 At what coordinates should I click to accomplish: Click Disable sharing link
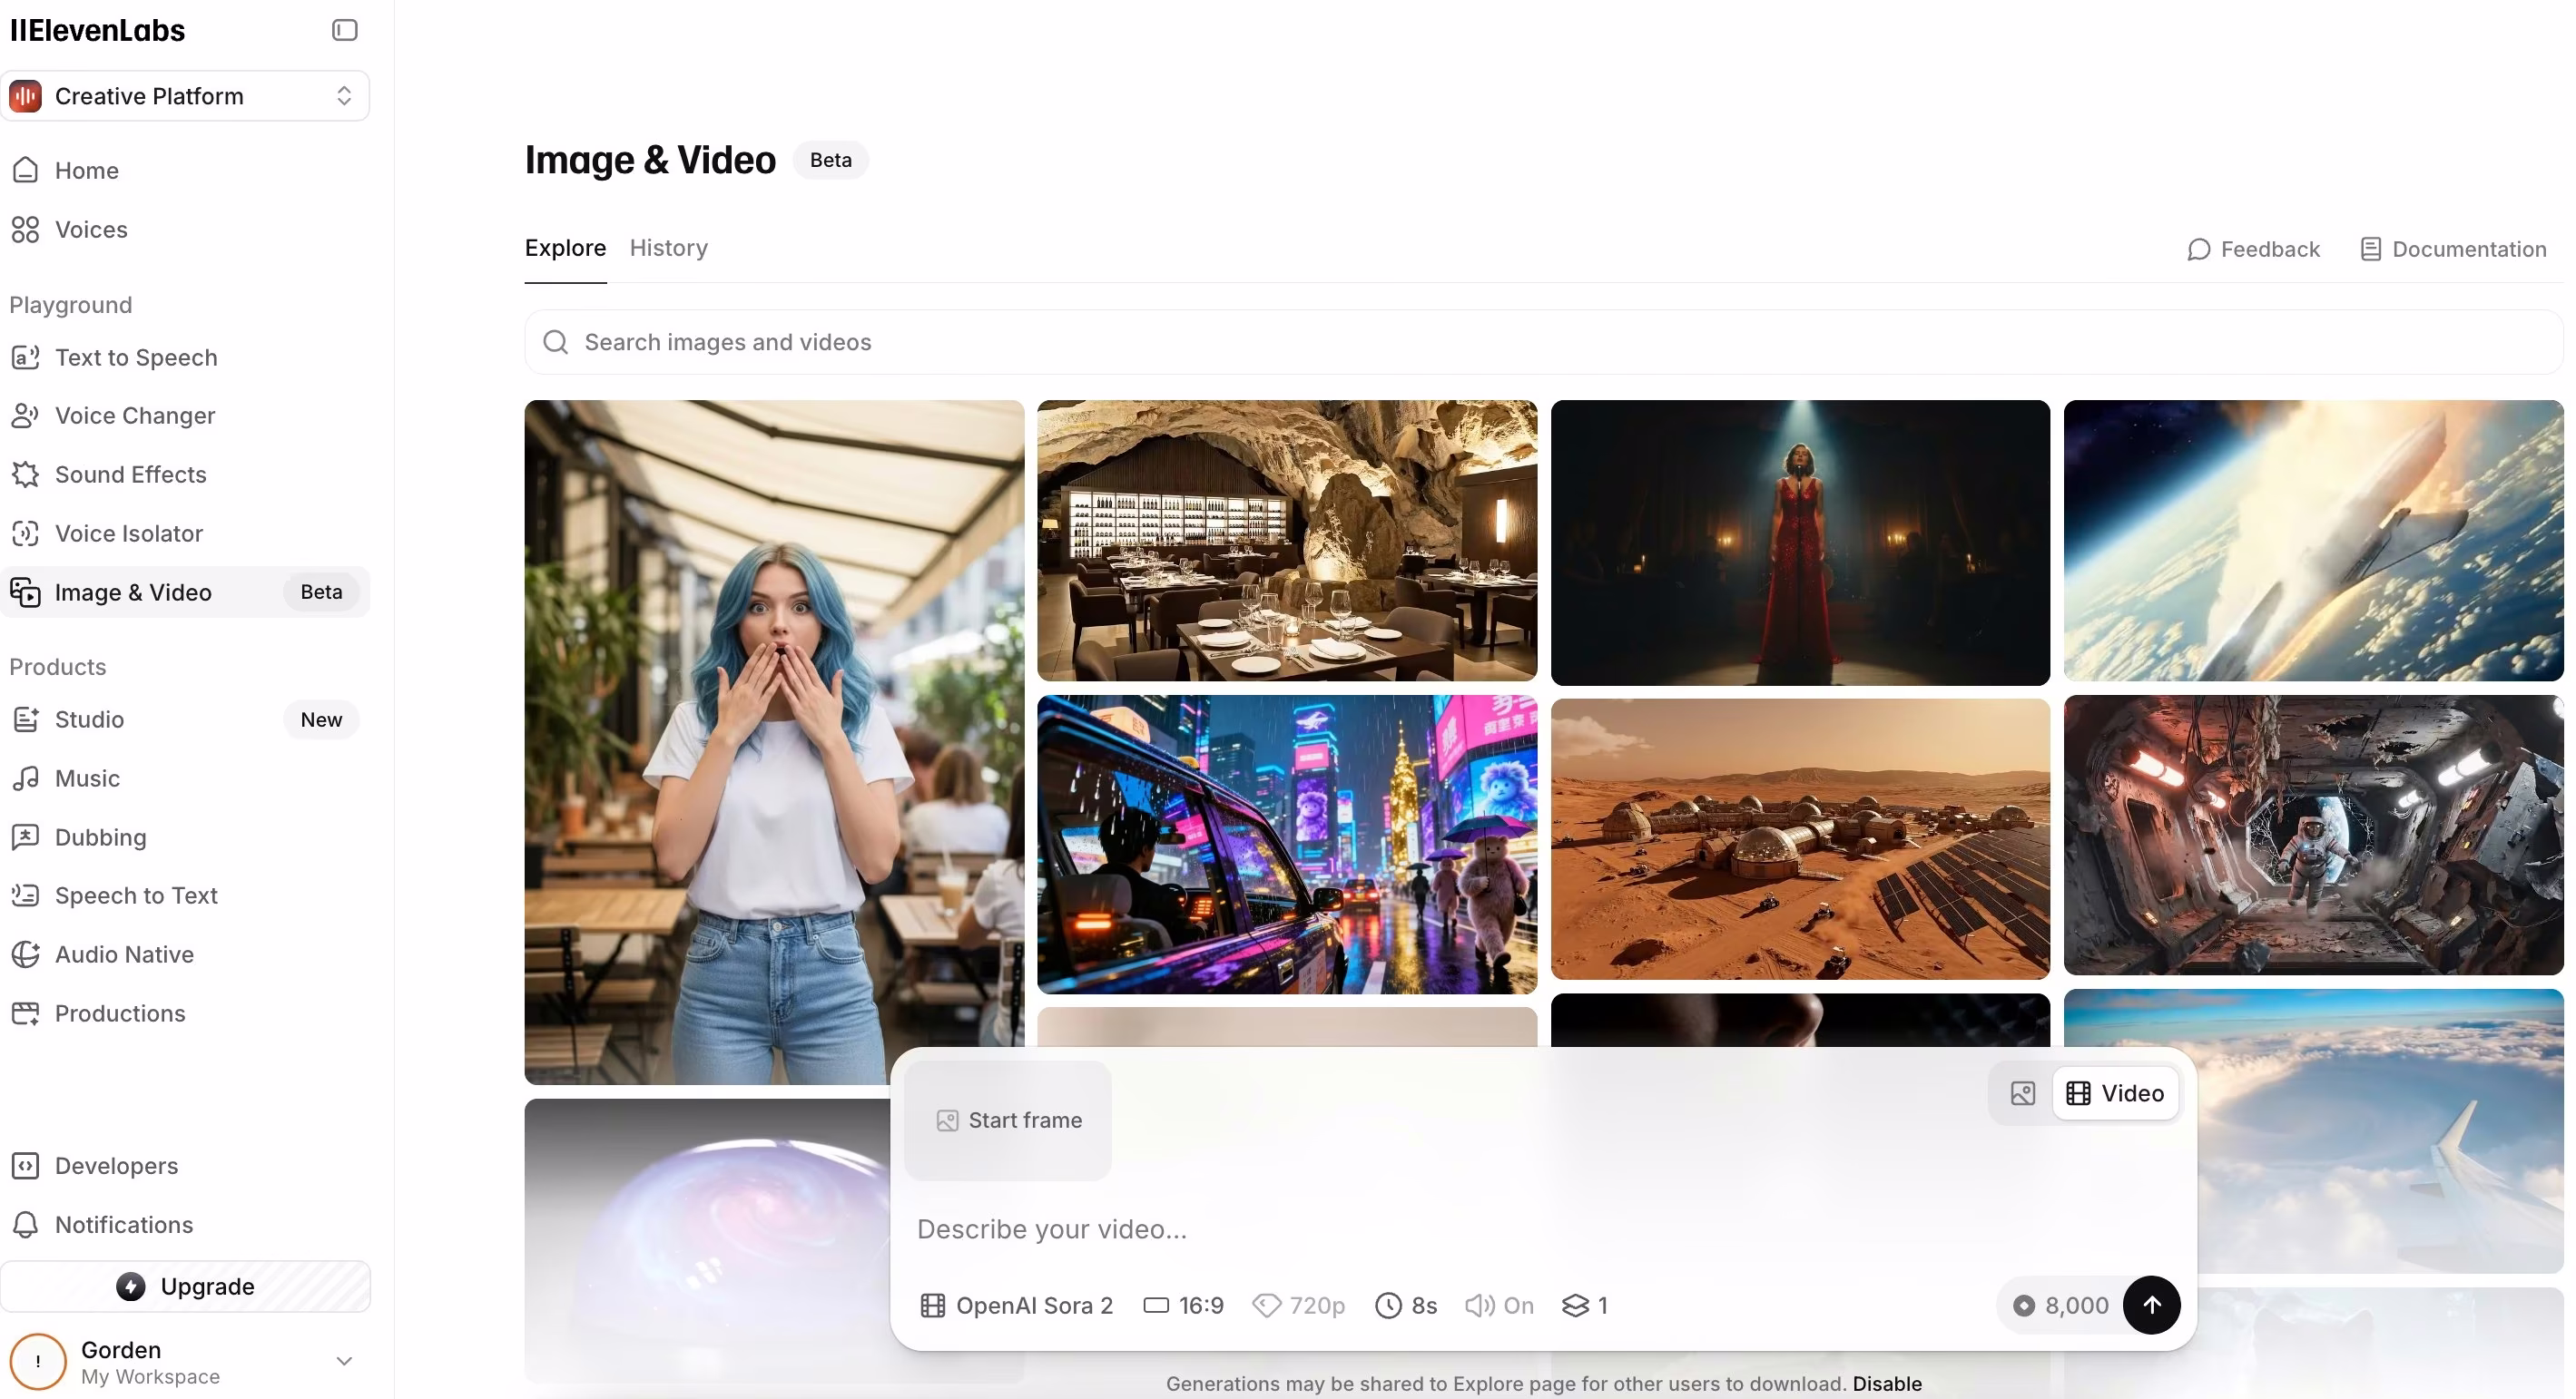1886,1384
